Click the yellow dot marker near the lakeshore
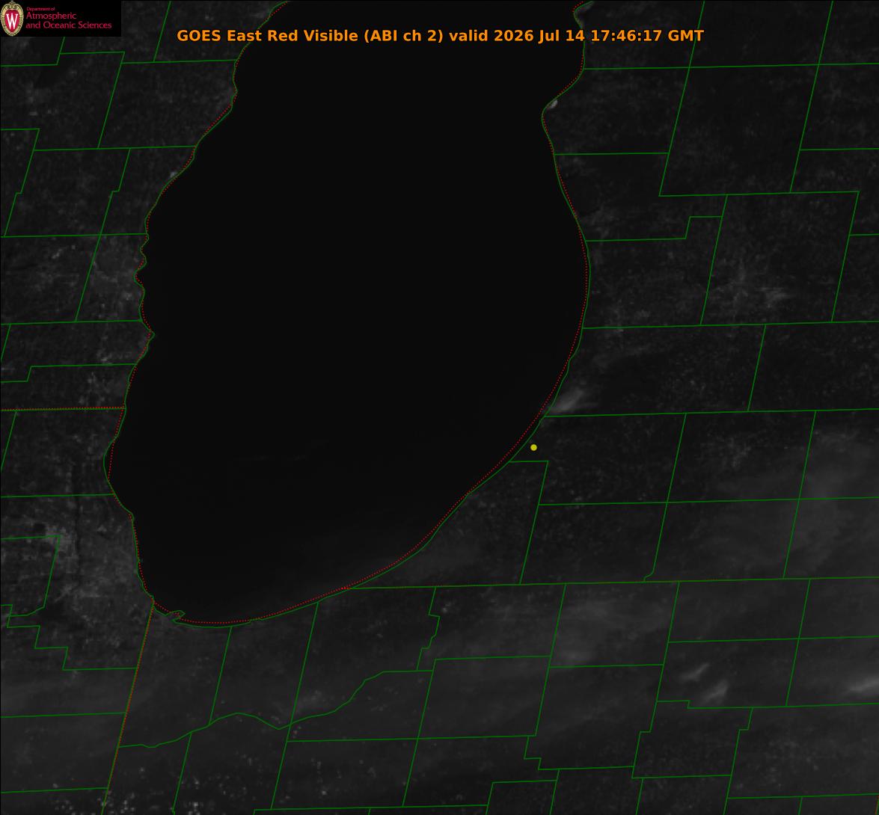Screen dimensions: 879x815 pyautogui.click(x=533, y=447)
